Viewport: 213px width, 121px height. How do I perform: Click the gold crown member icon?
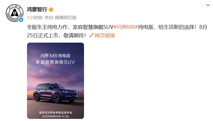tap(51, 9)
